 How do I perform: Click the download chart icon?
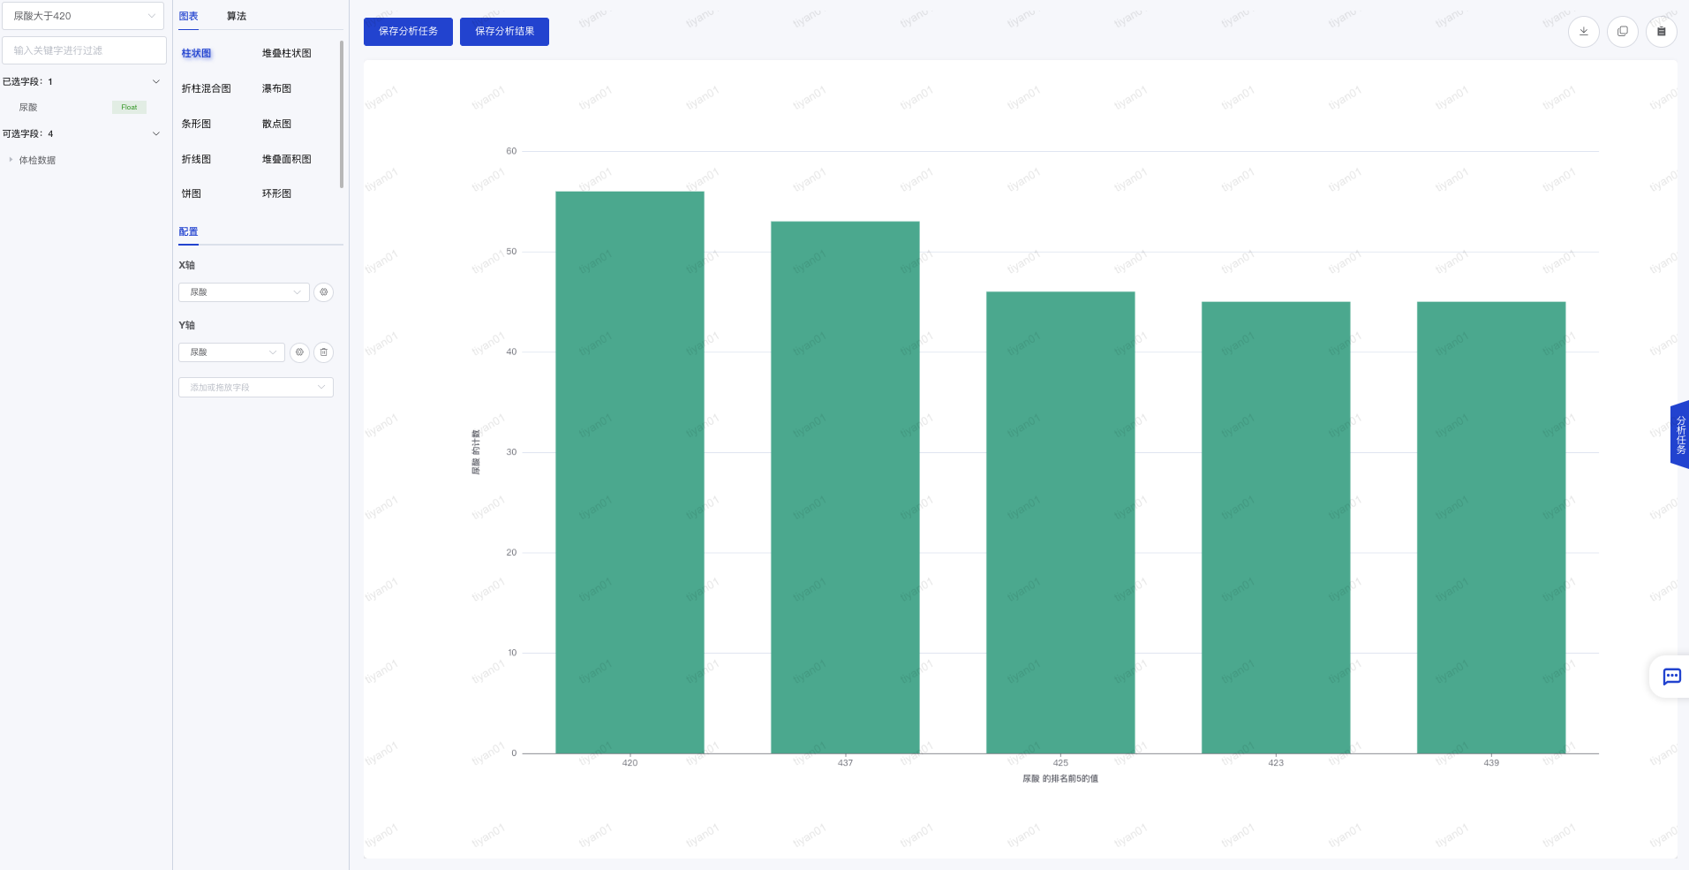click(1583, 32)
